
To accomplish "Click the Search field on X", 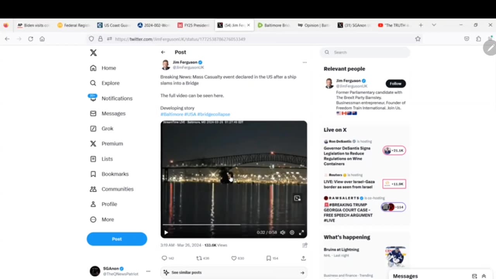I will (x=365, y=52).
